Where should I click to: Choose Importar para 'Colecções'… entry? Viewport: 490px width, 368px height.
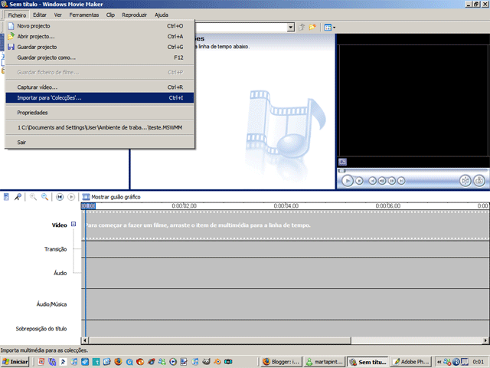pos(100,98)
